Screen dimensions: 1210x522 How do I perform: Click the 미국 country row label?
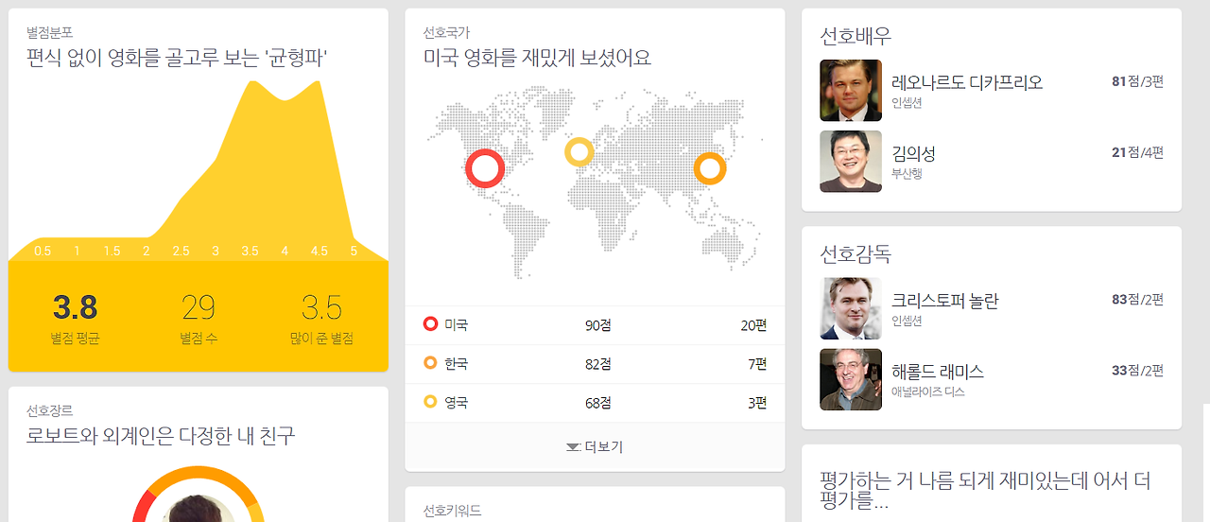457,324
